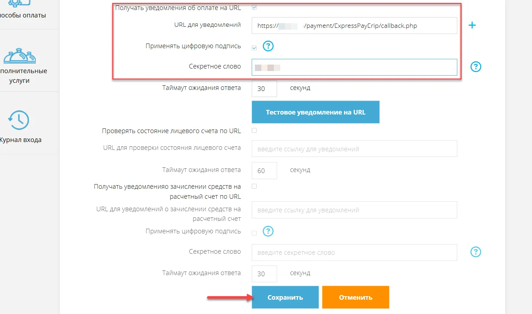Open help for the bottom secret word field
Image resolution: width=532 pixels, height=314 pixels.
476,252
